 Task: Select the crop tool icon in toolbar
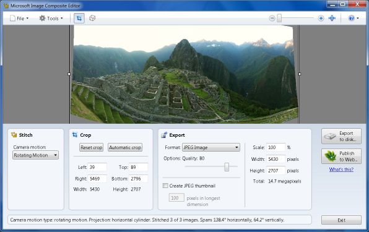click(x=79, y=18)
